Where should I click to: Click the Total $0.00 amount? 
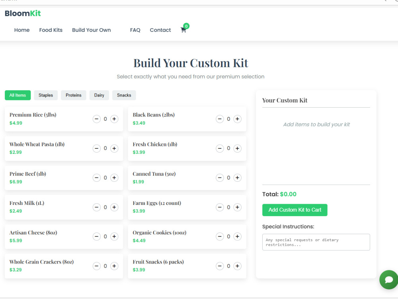click(288, 194)
